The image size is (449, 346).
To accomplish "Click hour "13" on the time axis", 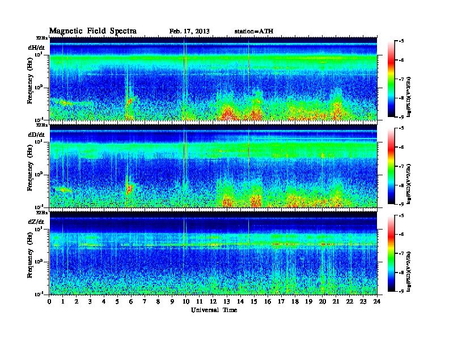I will pos(227,301).
